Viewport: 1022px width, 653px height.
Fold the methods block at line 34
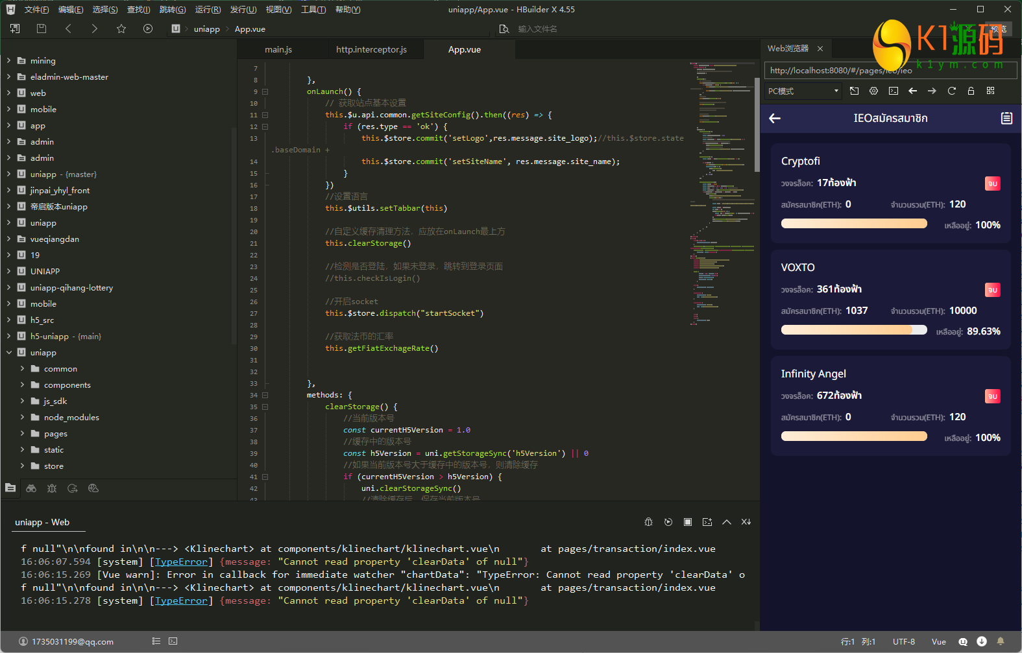click(x=265, y=395)
